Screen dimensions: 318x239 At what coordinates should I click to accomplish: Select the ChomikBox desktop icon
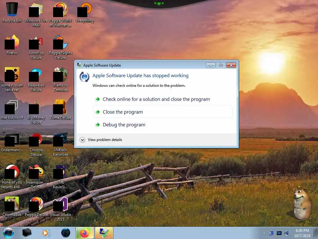tap(12, 206)
